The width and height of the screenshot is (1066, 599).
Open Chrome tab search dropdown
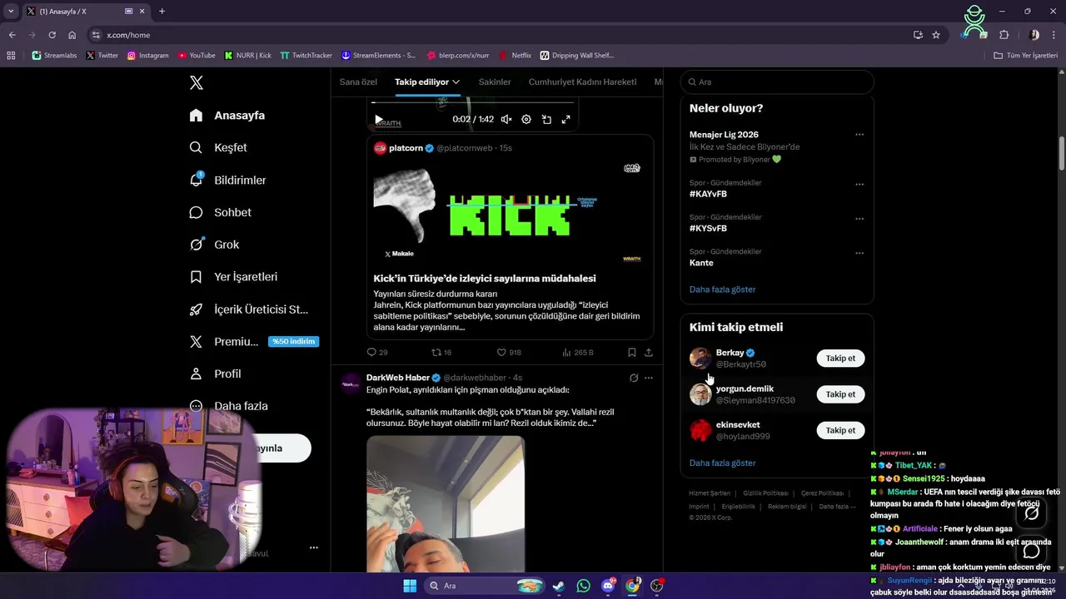11,11
